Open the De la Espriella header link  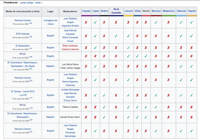116,11
